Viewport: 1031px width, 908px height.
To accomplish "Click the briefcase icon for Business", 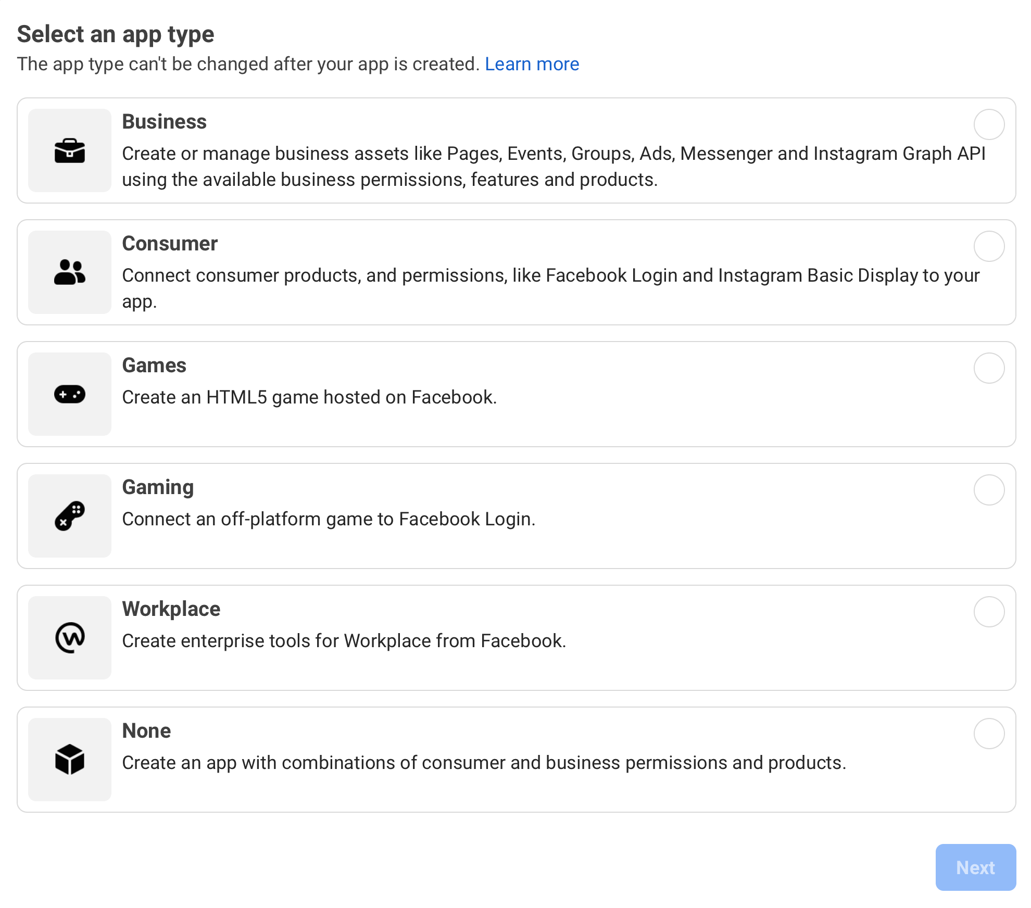I will pos(70,151).
